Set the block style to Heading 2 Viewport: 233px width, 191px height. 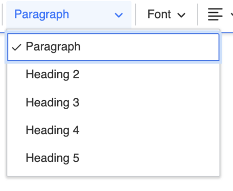pyautogui.click(x=114, y=74)
